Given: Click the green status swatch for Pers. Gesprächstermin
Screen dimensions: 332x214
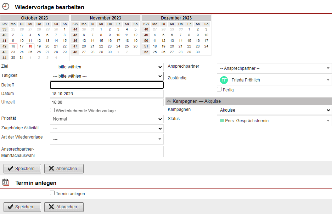Looking at the screenshot, I should [222, 121].
